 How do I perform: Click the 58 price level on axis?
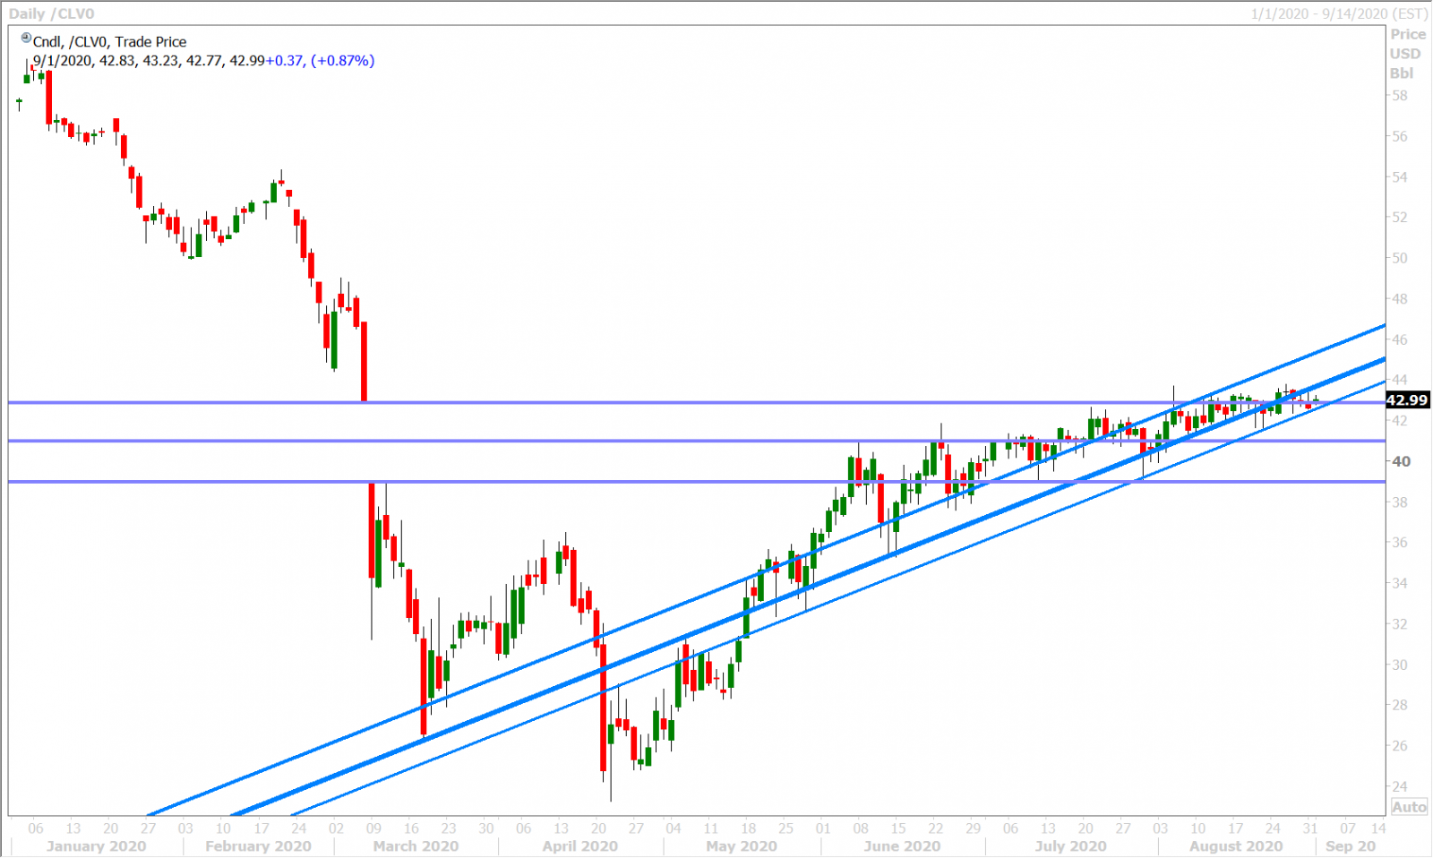[1400, 95]
